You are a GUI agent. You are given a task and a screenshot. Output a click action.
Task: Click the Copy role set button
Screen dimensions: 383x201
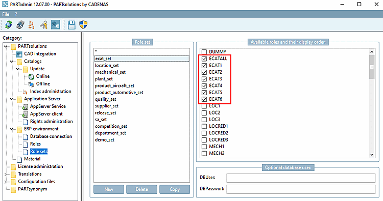click(x=175, y=189)
